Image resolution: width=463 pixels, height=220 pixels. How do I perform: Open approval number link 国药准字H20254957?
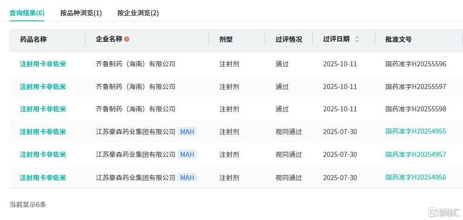(416, 155)
